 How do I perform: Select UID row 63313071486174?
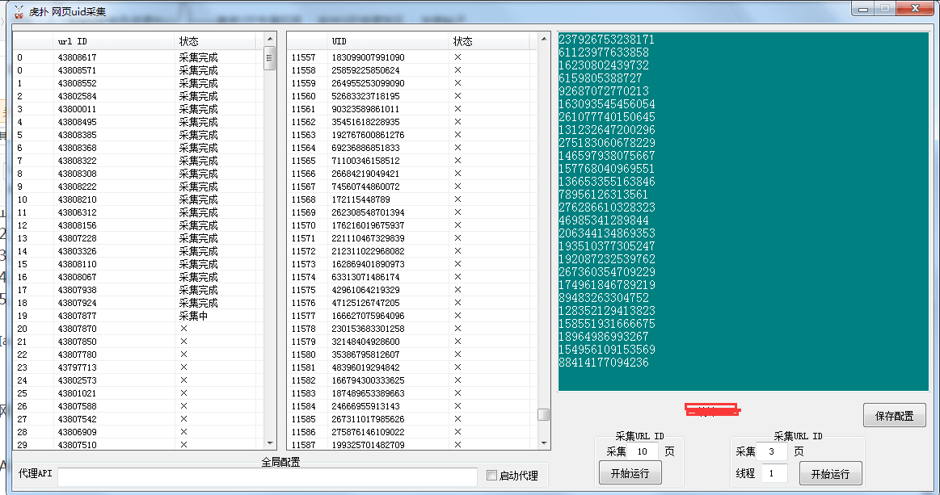(x=411, y=277)
